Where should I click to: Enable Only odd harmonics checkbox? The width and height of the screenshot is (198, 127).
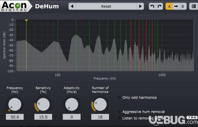tap(119, 97)
